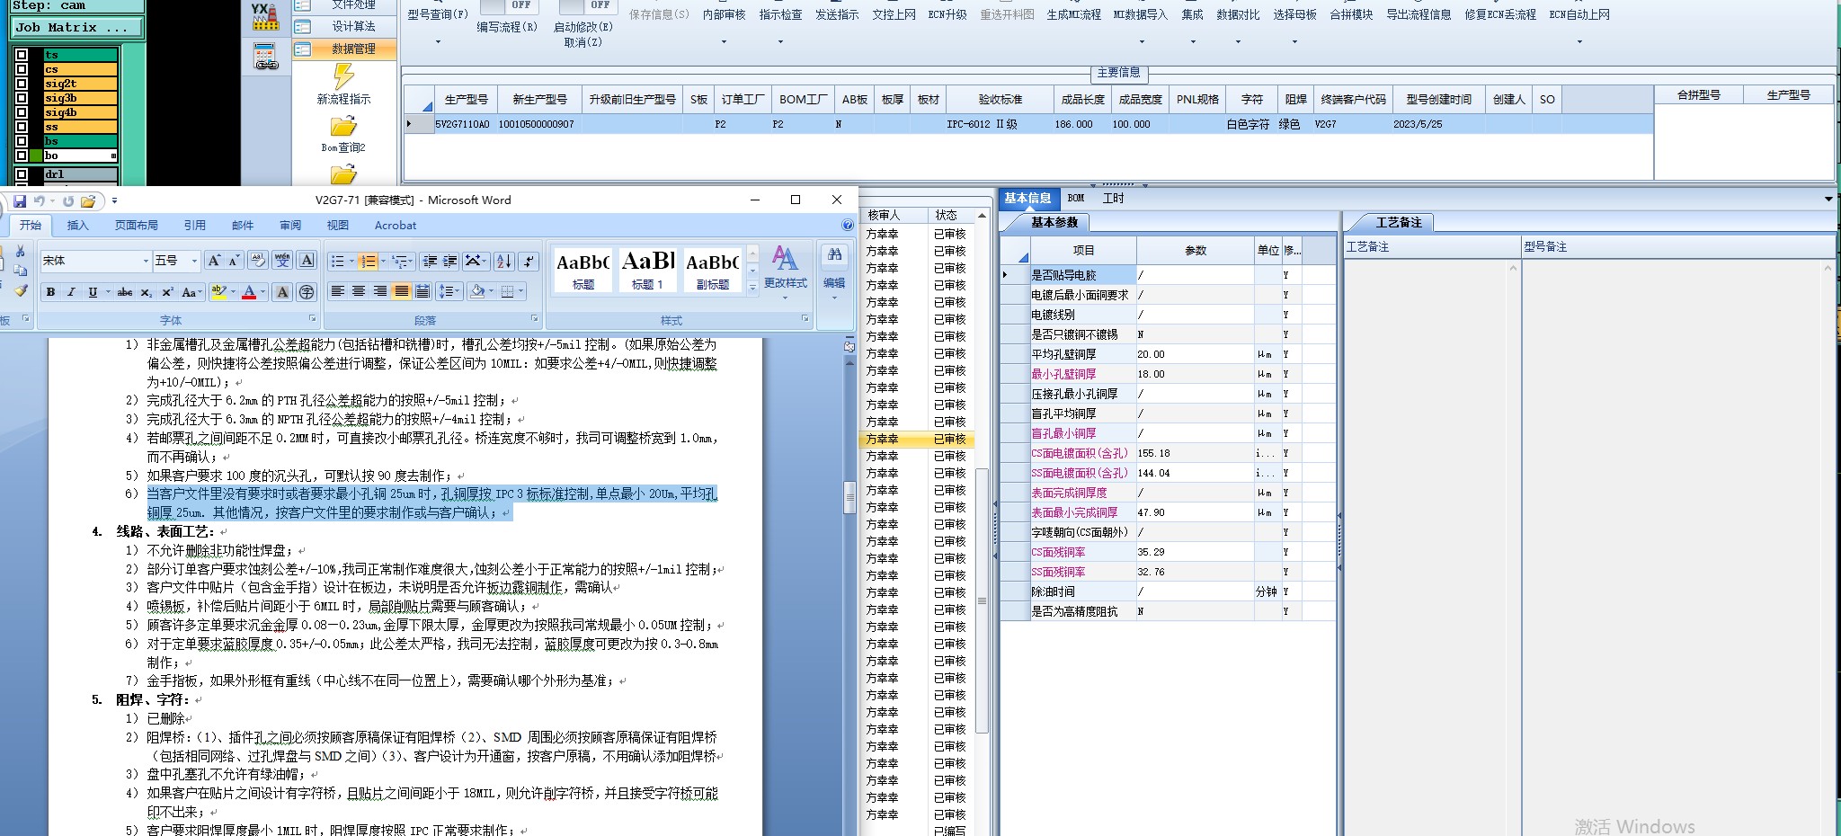Open the 内部审核 dropdown arrow
Screen dimensions: 1841x836
point(724,41)
